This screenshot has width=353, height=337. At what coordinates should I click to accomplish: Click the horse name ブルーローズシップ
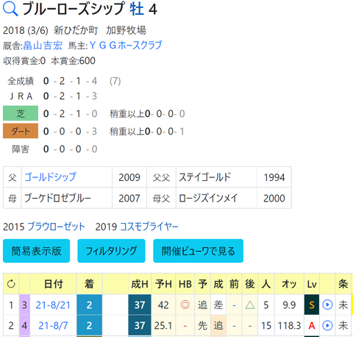tap(74, 9)
